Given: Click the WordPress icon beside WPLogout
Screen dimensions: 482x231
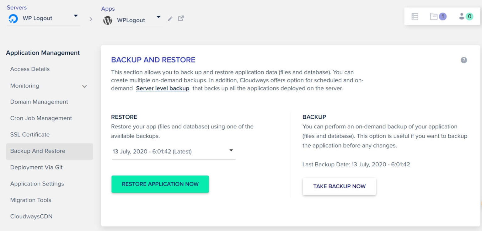Looking at the screenshot, I should [x=108, y=20].
